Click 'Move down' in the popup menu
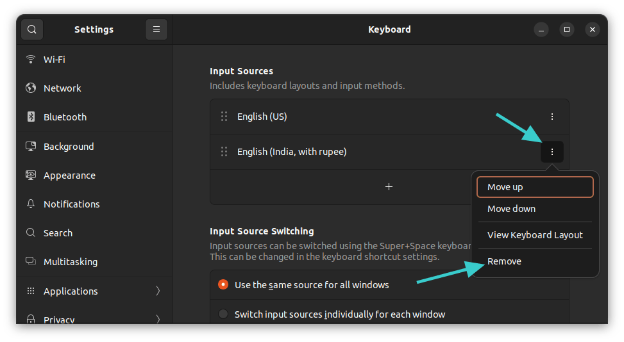The height and width of the screenshot is (342, 624). pos(511,209)
